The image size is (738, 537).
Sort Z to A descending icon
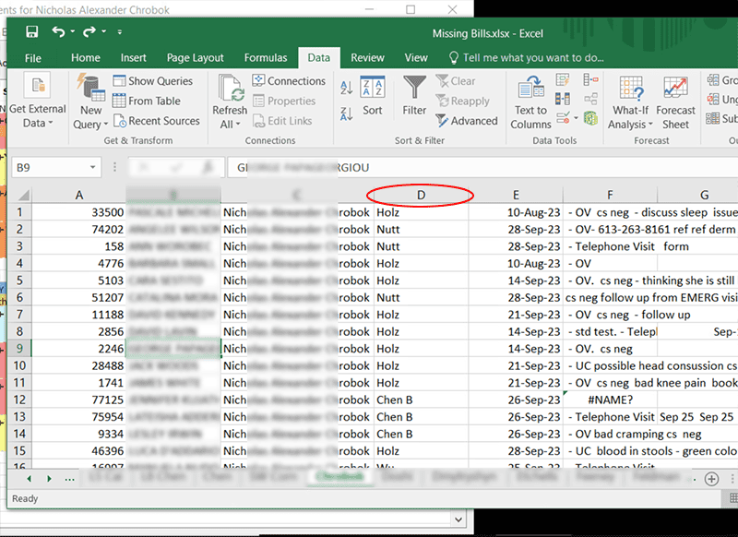[347, 111]
